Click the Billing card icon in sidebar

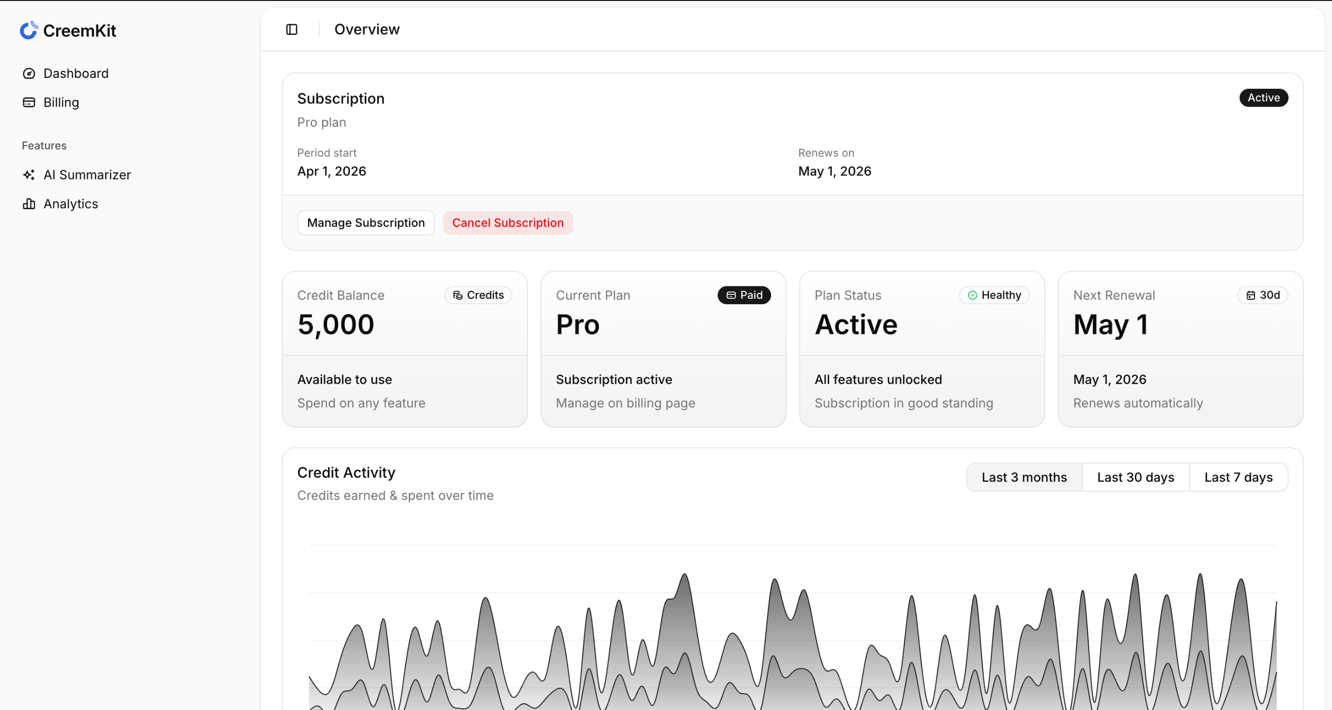click(29, 103)
